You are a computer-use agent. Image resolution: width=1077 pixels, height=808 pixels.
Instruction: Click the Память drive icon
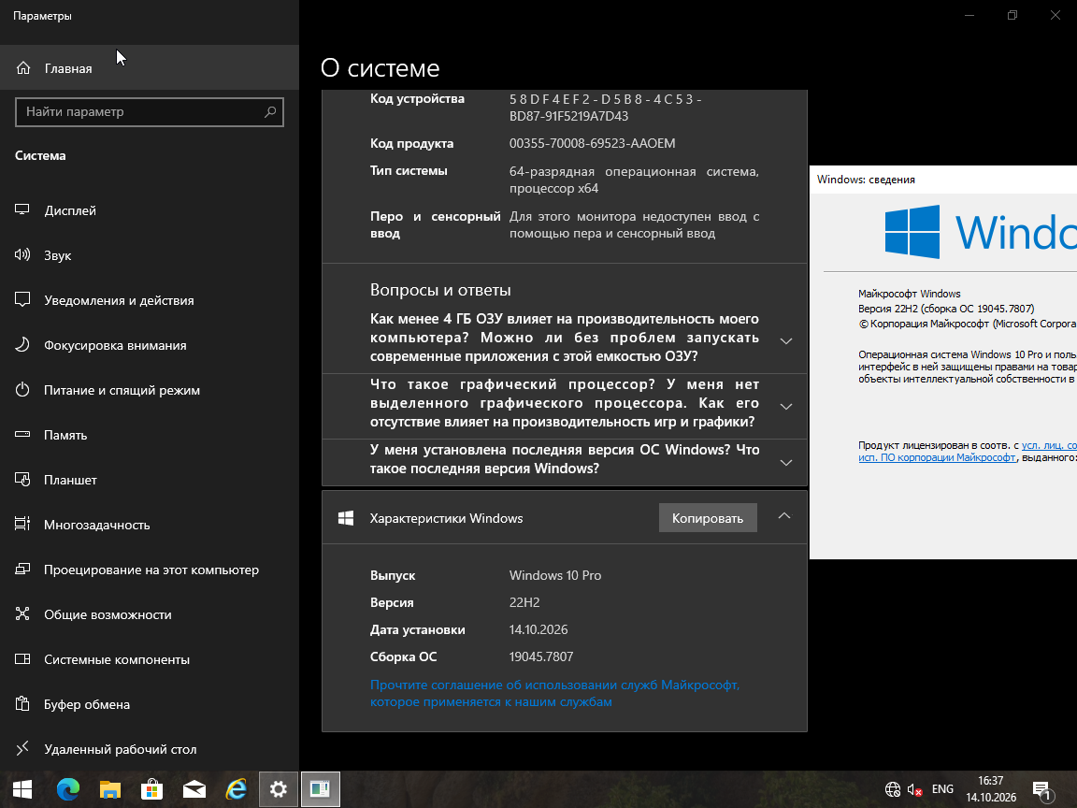click(22, 434)
